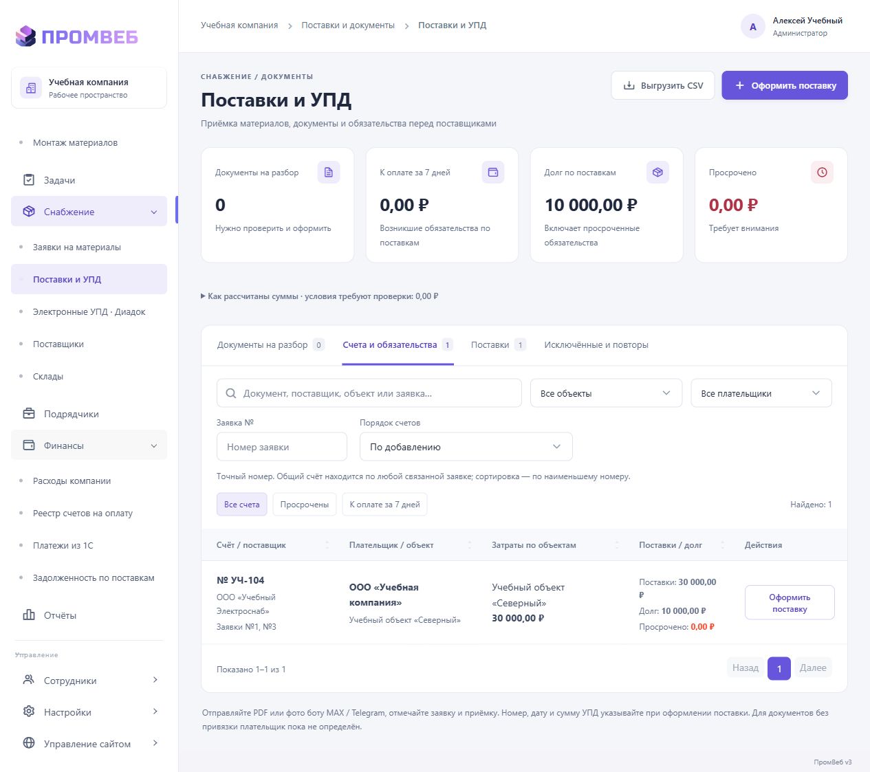Expand Как рассчитаны суммы disclosure

pyautogui.click(x=319, y=296)
